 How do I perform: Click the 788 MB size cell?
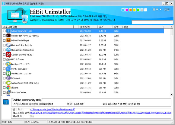tap(102, 83)
